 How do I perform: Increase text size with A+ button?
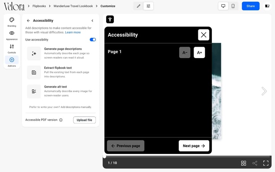click(199, 52)
